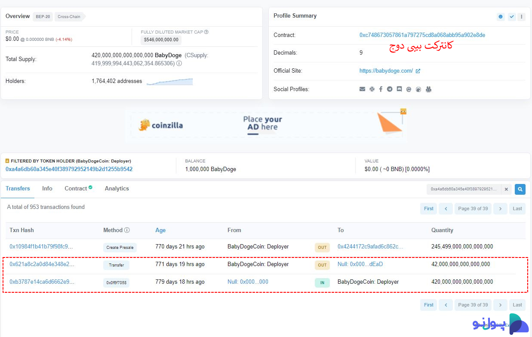
Task: Click the external link icon beside babydoge.com
Action: 418,71
